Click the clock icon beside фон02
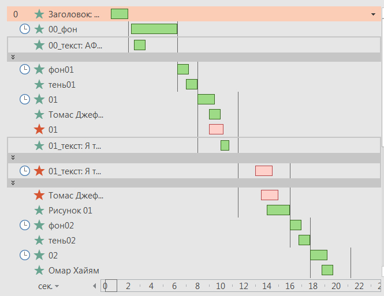The image size is (384, 296). pyautogui.click(x=25, y=225)
